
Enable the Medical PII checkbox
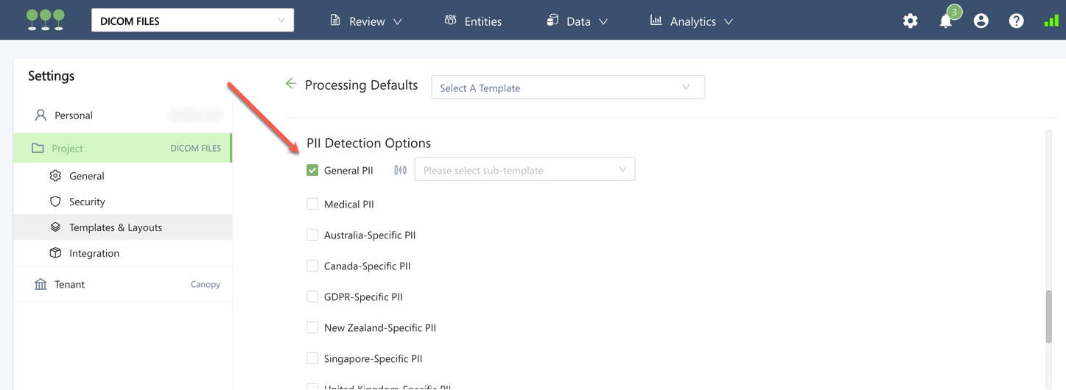pos(312,204)
